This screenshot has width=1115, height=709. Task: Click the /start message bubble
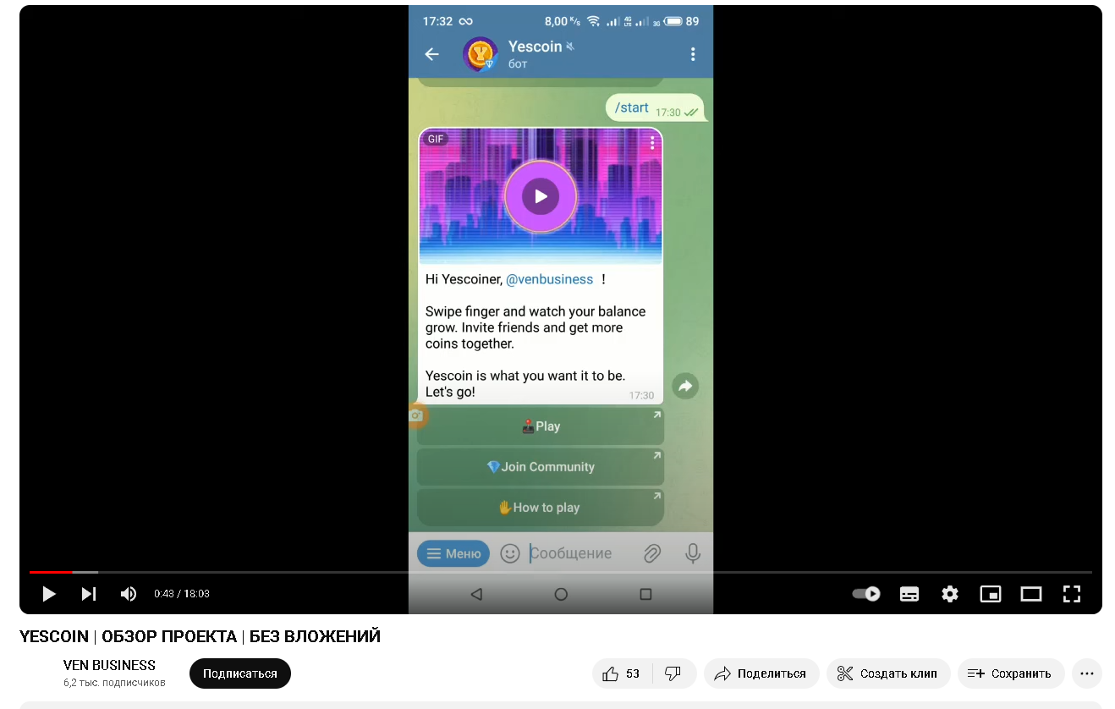tap(655, 108)
